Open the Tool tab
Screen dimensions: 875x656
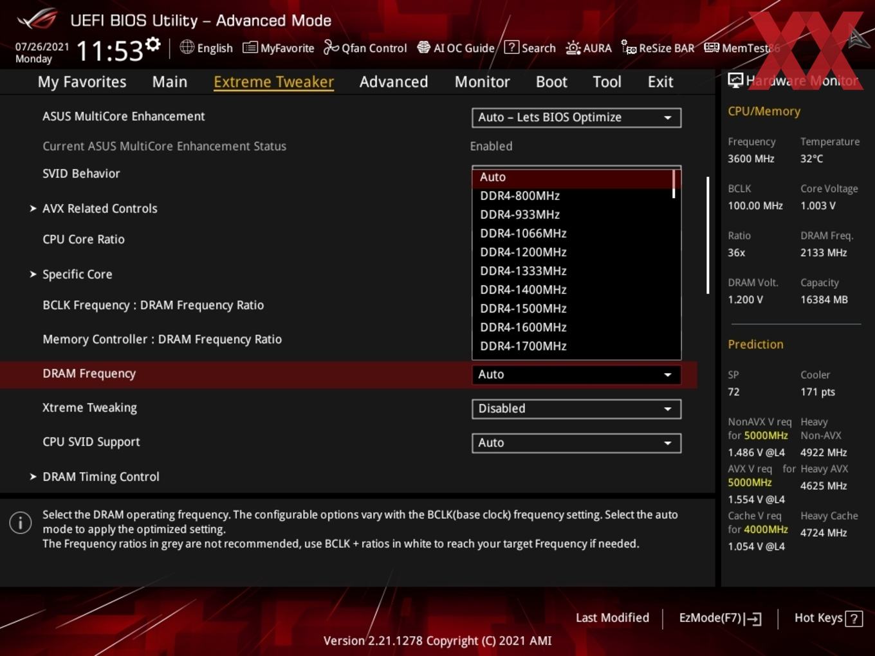607,82
